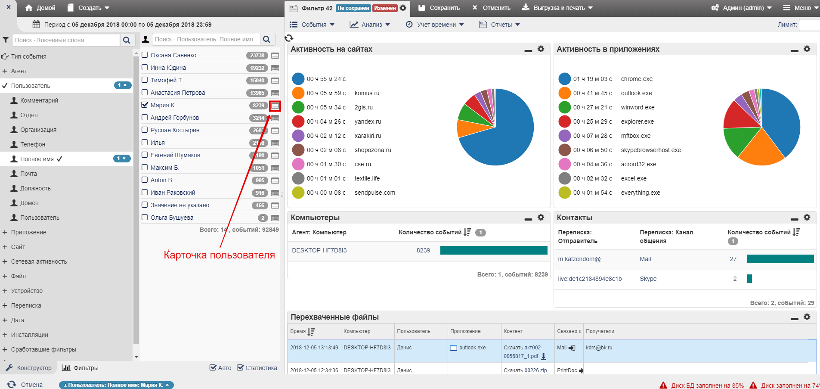Toggle the Статистика checkbox

point(240,368)
